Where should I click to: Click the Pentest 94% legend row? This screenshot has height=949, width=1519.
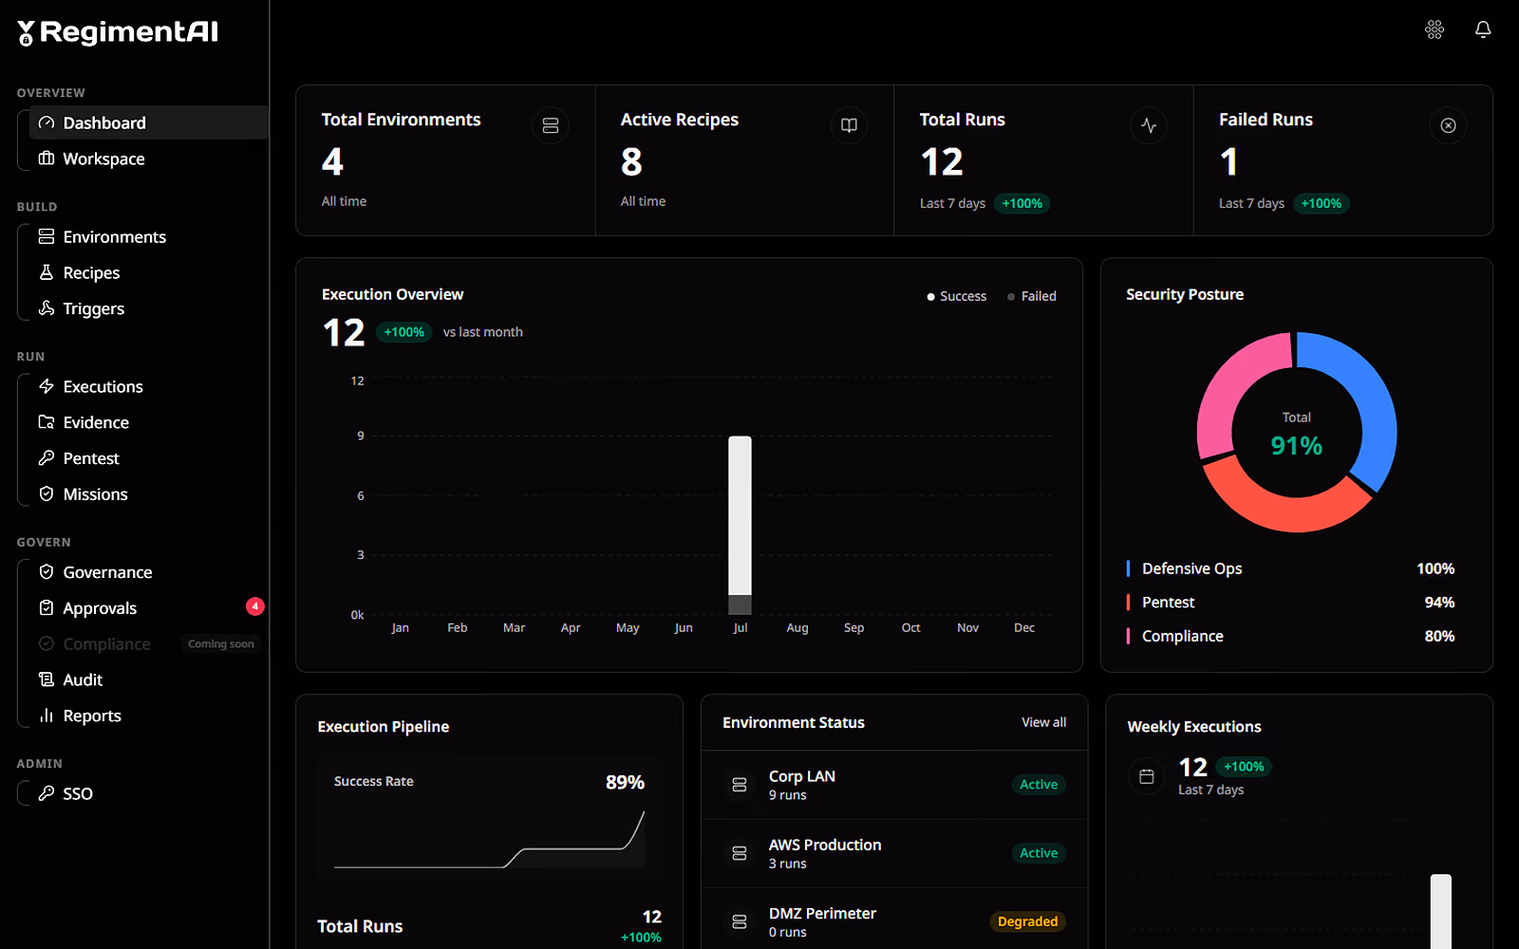1290,603
